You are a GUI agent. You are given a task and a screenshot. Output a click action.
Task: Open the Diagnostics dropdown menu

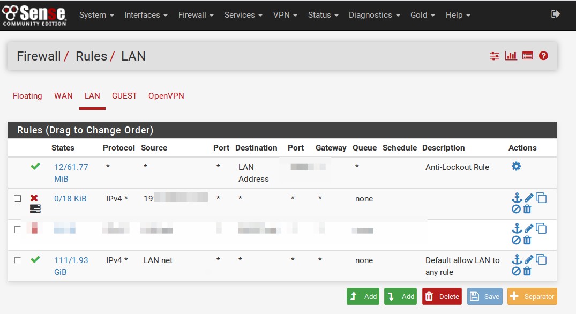pos(374,15)
